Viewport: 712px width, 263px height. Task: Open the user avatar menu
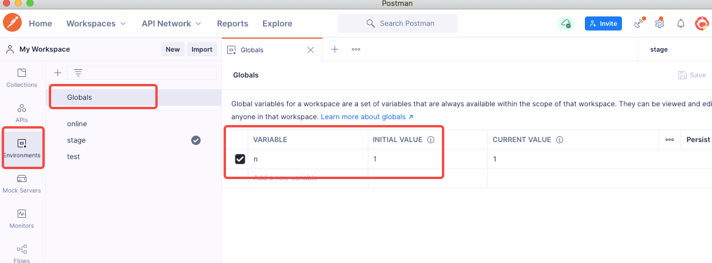(701, 23)
